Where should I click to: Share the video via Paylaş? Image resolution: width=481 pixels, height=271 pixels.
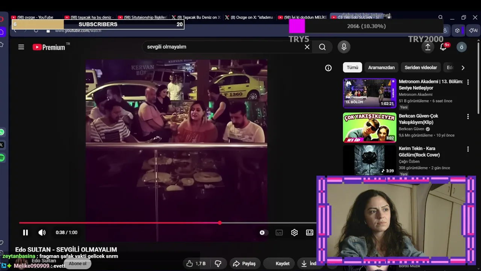(244, 263)
